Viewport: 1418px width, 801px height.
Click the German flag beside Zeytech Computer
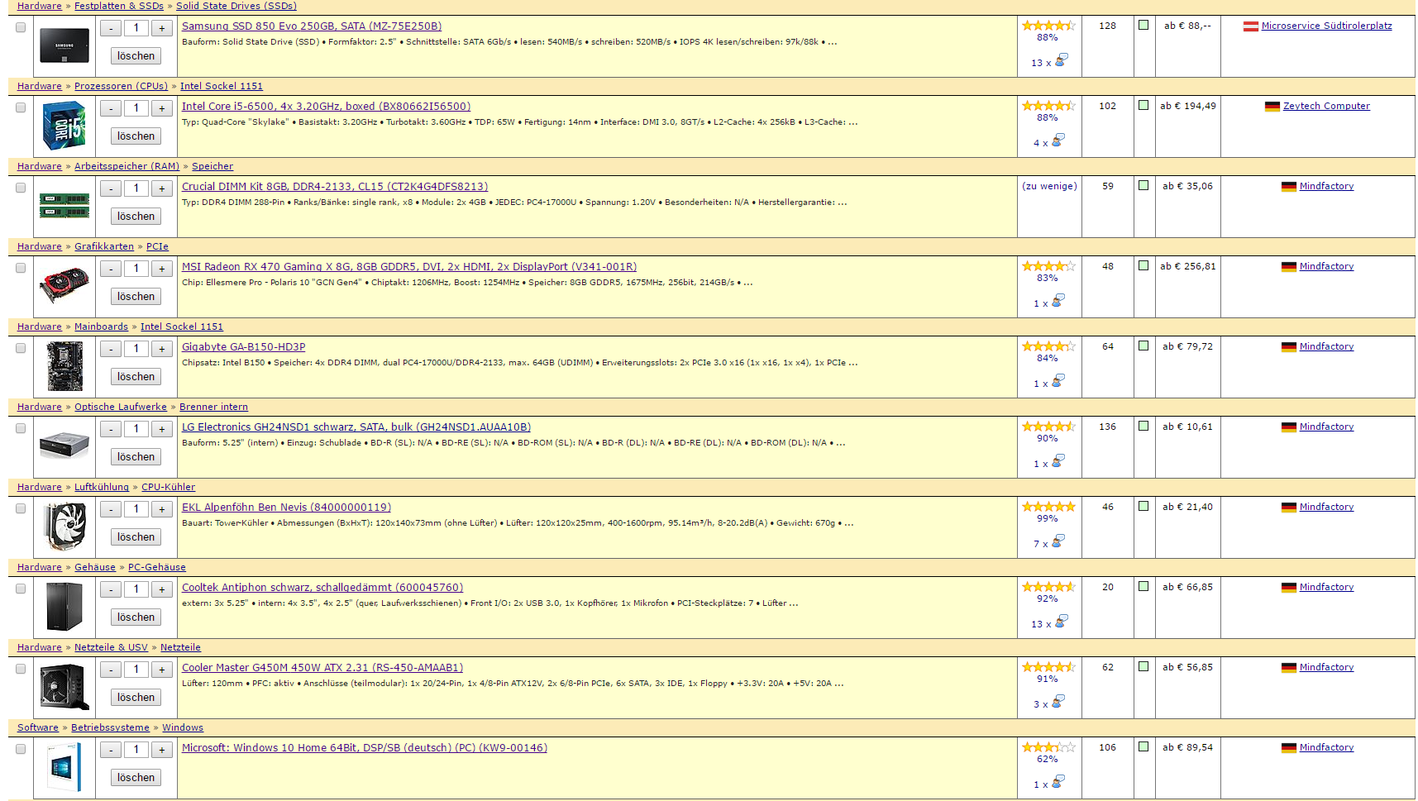[x=1272, y=107]
